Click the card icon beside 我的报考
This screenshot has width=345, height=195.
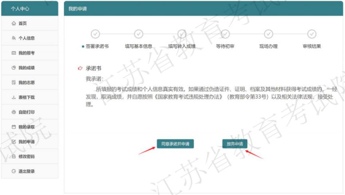[x=14, y=53]
